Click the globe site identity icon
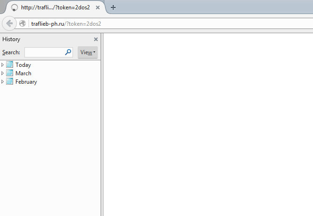The image size is (313, 216). coord(22,23)
